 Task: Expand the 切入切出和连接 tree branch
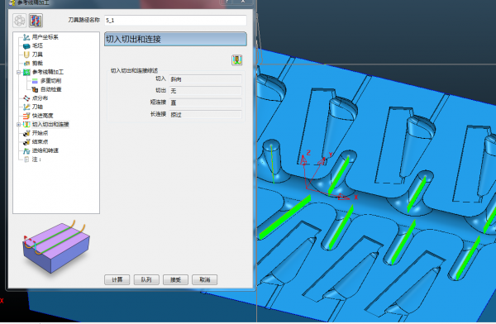coord(18,125)
